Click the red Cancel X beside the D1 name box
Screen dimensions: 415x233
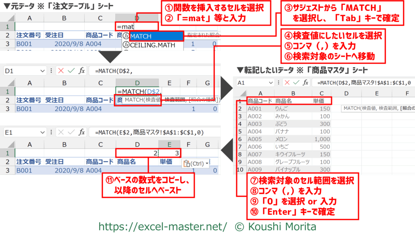click(x=61, y=71)
